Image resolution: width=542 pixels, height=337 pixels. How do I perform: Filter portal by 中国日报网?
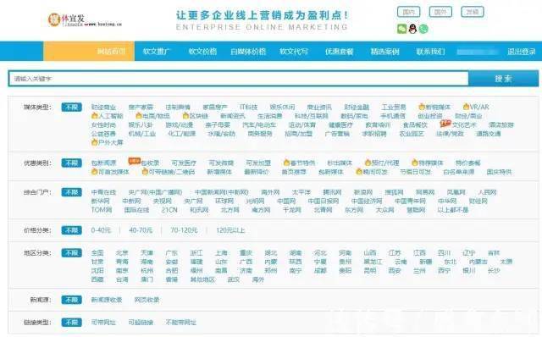pos(324,201)
